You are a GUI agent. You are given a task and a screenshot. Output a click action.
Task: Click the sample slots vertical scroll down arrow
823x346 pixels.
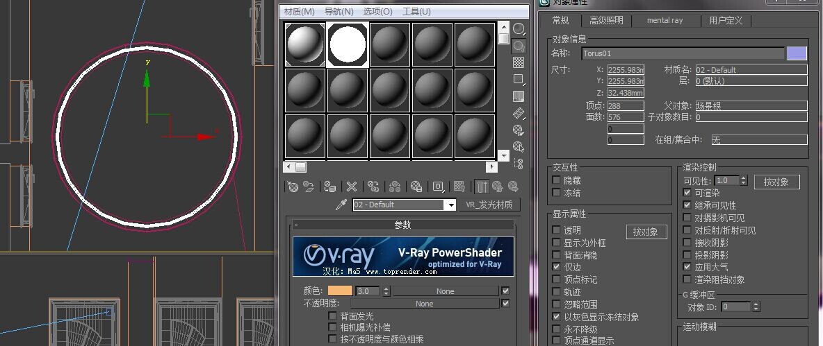click(503, 155)
